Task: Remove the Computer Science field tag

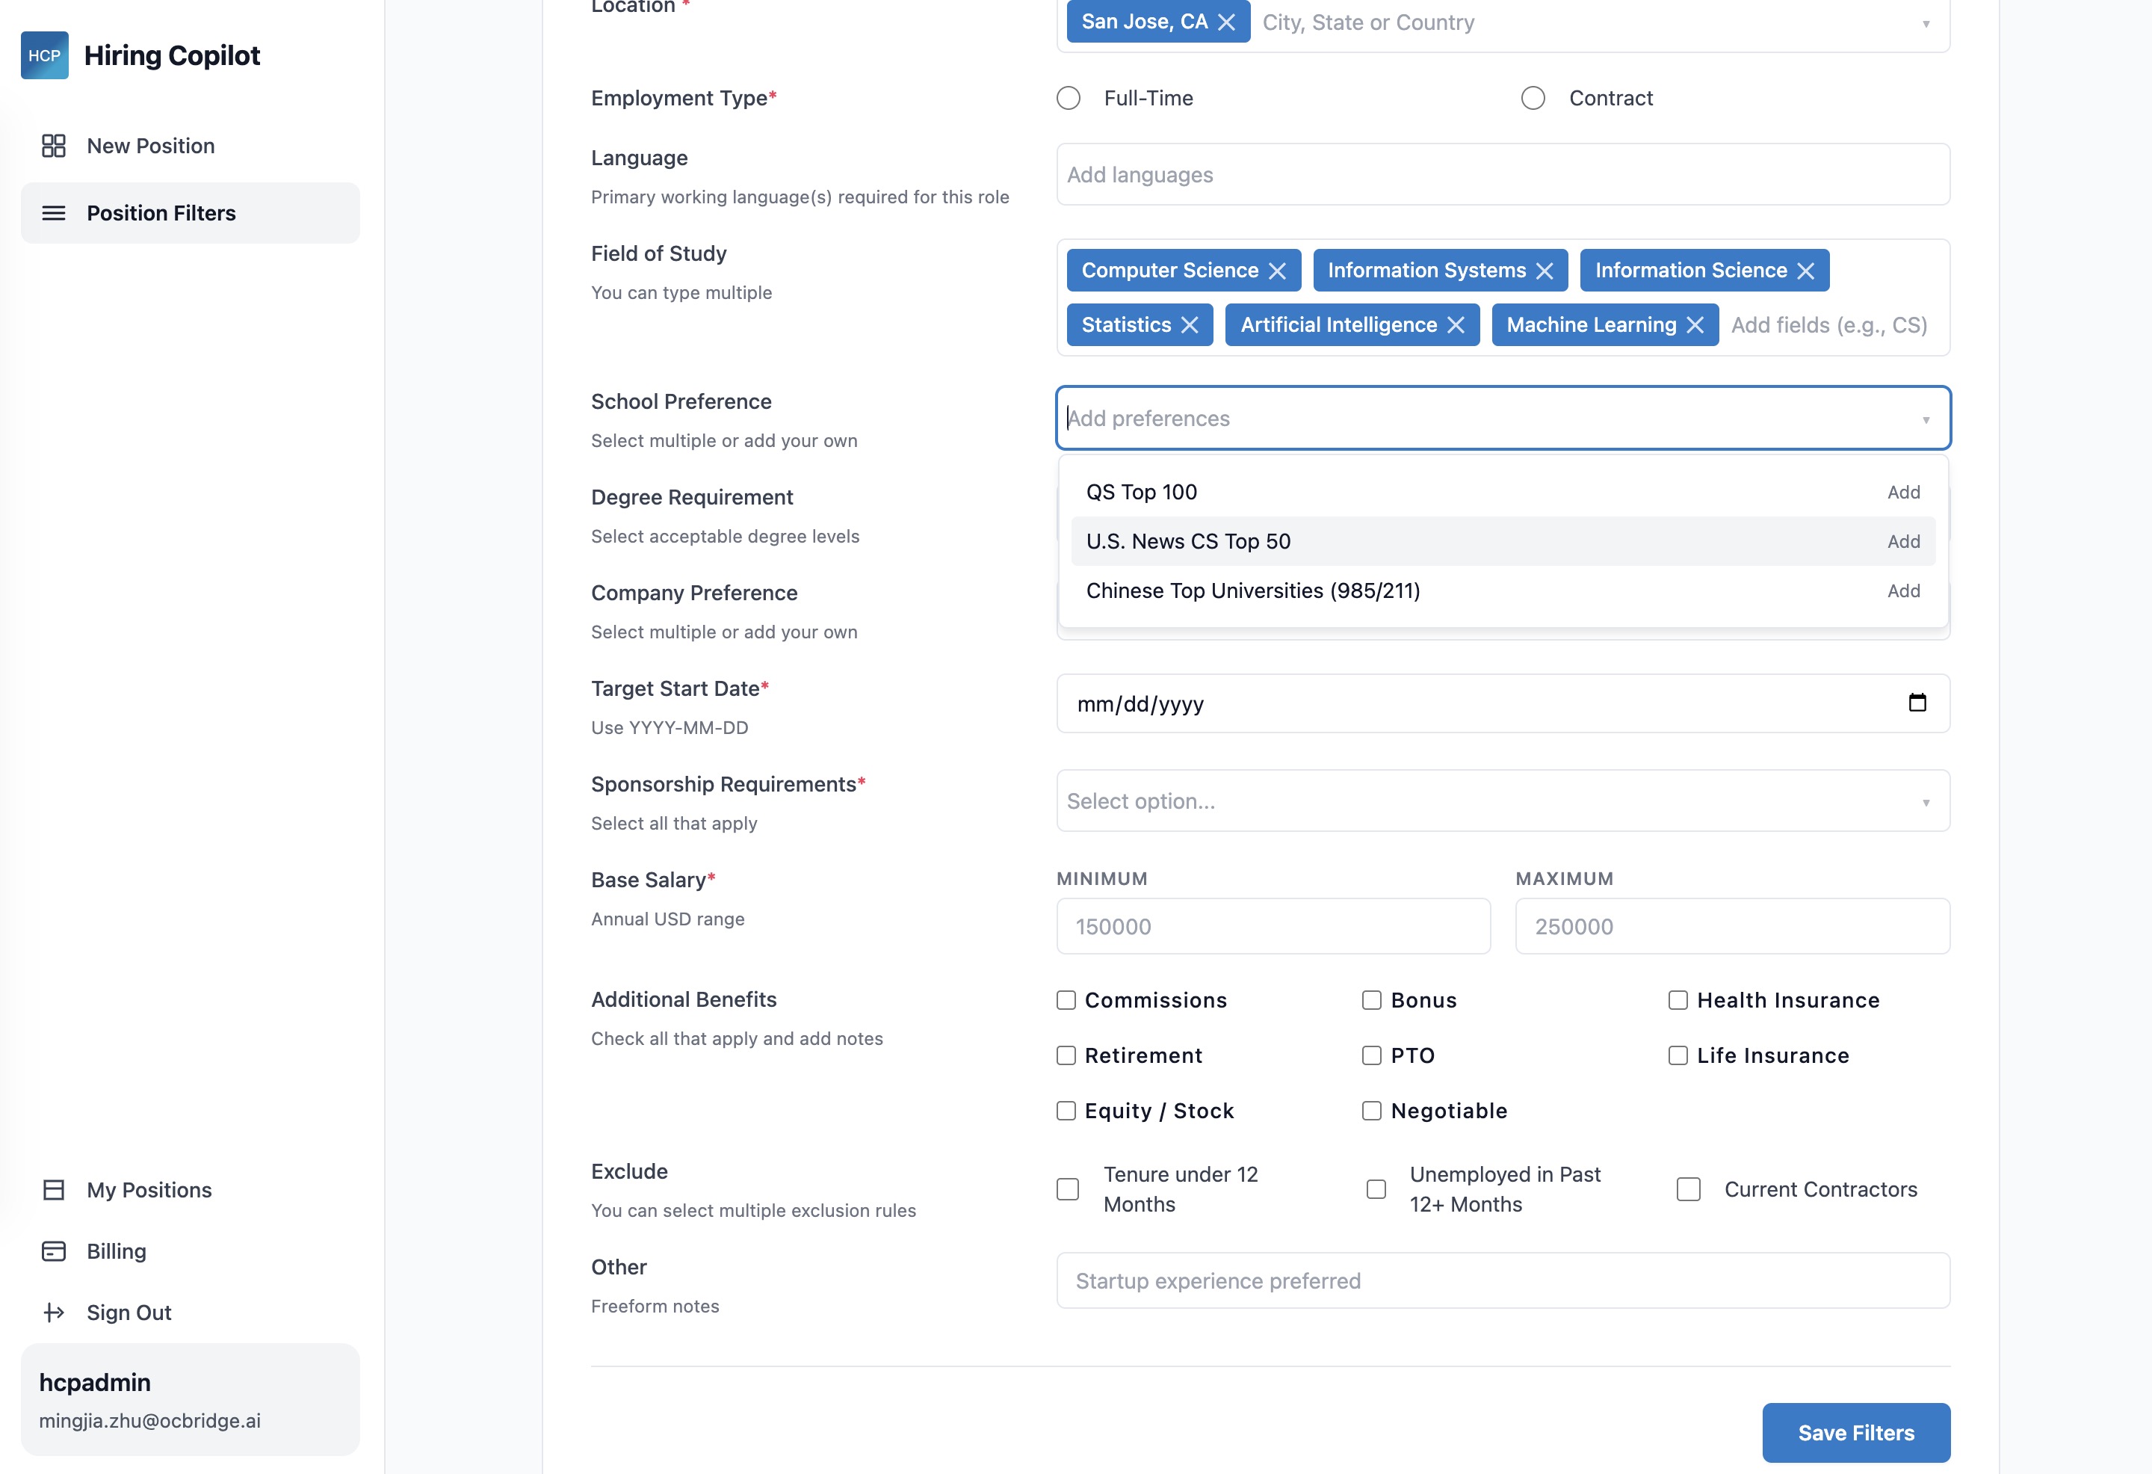Action: click(x=1277, y=271)
